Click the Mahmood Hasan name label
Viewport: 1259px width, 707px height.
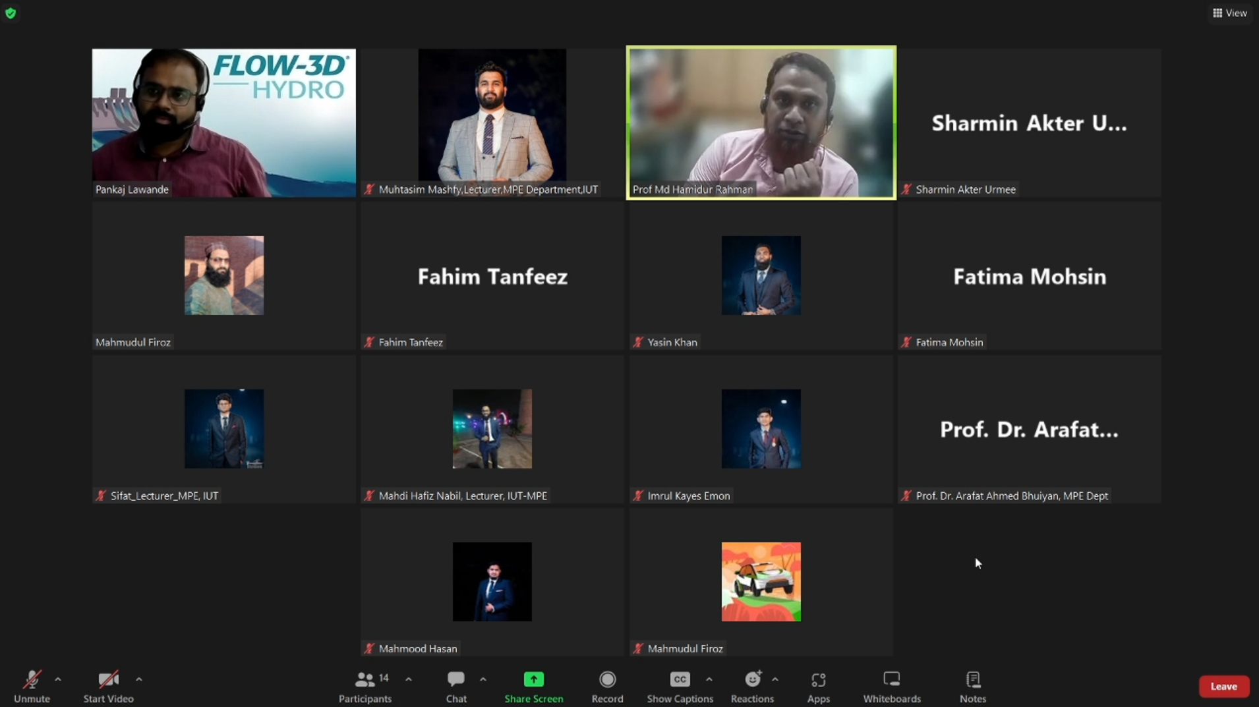point(418,648)
